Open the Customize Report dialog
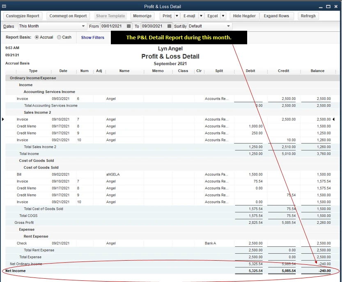342x282 pixels. click(x=23, y=16)
